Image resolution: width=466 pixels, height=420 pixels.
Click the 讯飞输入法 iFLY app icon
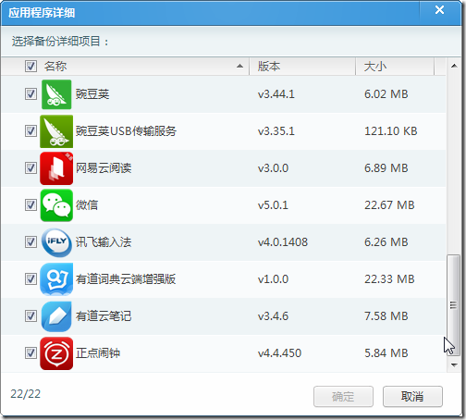(x=56, y=242)
